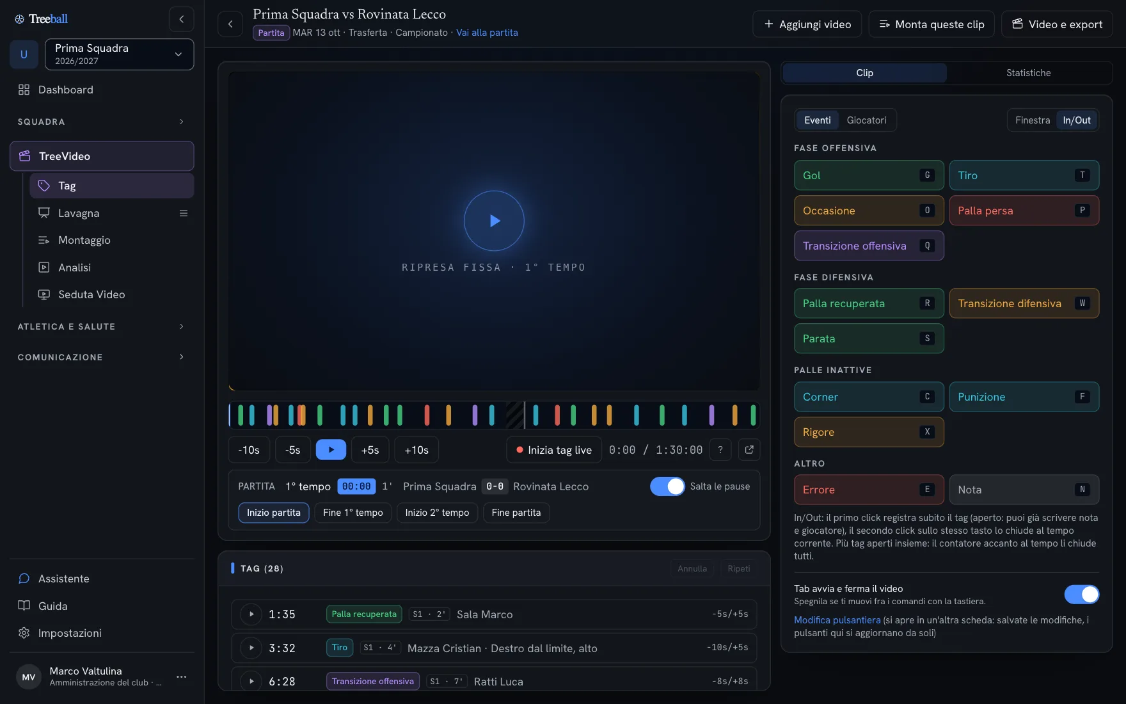Open the help question mark near timecode

point(720,450)
